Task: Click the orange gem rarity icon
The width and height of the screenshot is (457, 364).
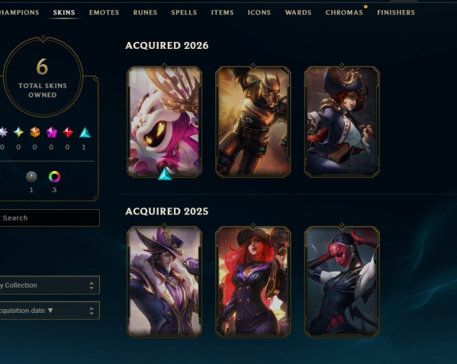Action: pos(35,132)
